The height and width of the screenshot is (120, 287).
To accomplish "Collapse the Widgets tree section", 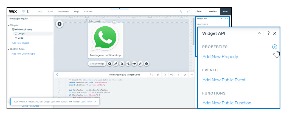I will pos(9,25).
